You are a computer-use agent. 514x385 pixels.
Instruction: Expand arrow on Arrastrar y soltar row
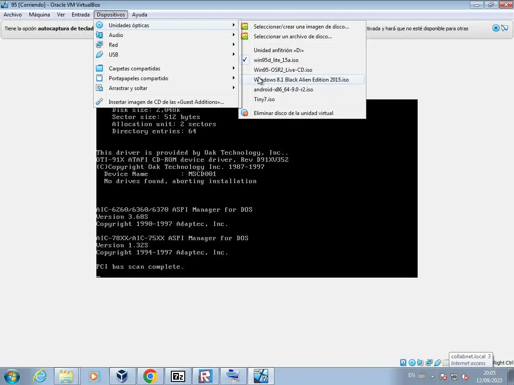[x=234, y=88]
